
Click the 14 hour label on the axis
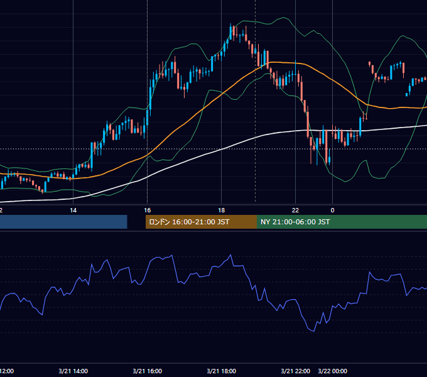click(x=73, y=210)
